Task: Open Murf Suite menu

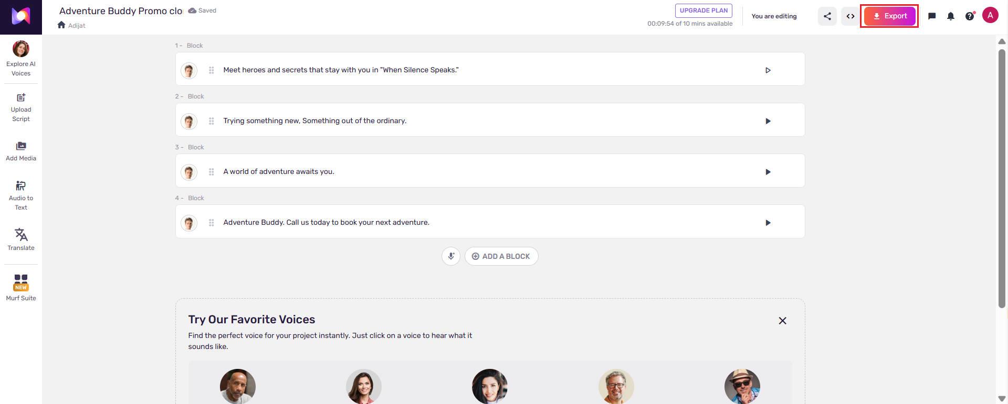Action: point(21,288)
